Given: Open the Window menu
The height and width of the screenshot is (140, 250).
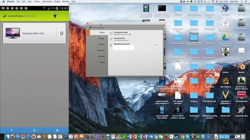Looking at the screenshot, I should (x=66, y=2).
